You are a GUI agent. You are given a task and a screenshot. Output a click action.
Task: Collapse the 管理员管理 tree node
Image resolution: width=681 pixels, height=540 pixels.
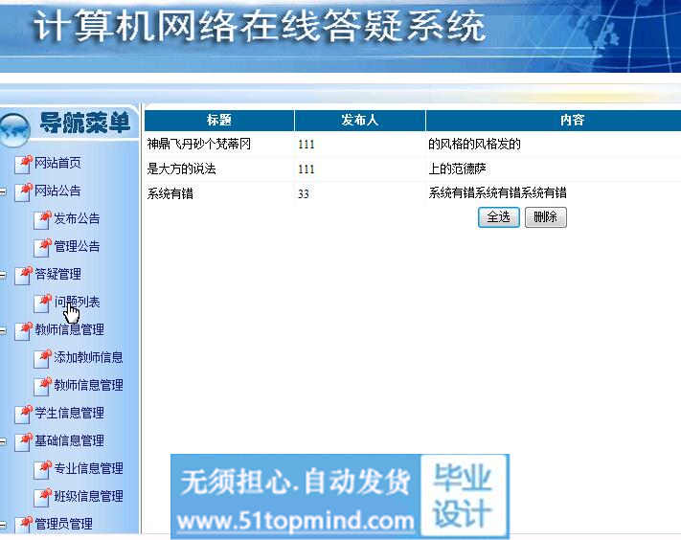(x=3, y=525)
